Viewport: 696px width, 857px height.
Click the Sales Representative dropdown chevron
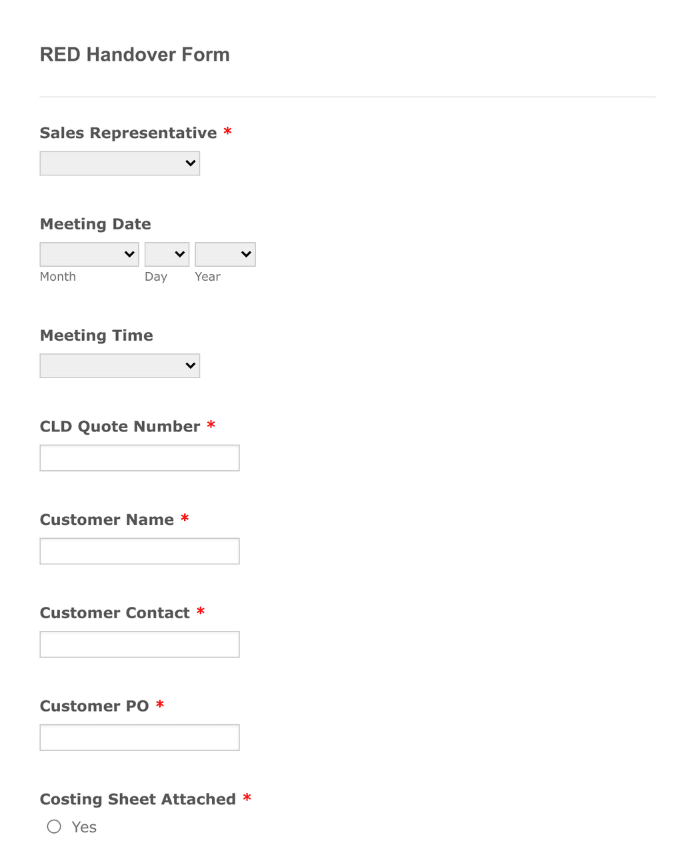190,163
